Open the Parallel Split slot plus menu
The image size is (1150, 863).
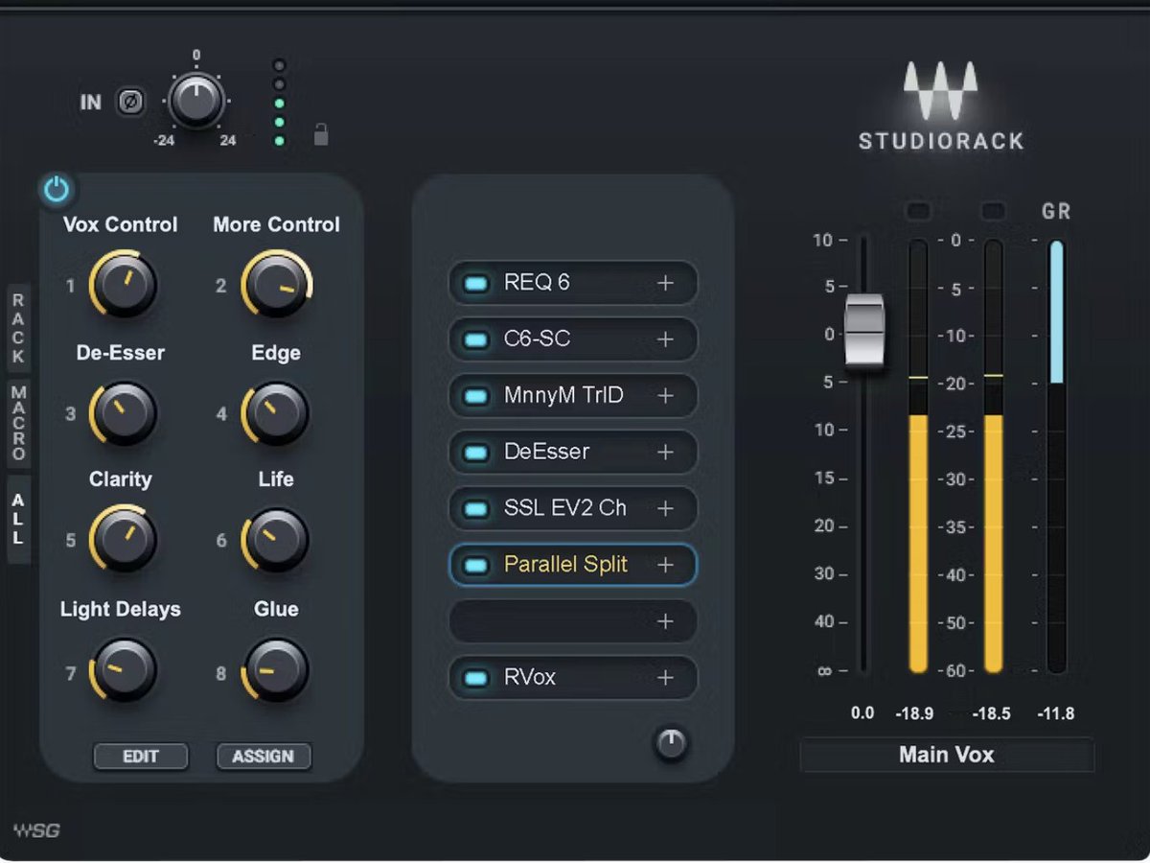pos(665,565)
